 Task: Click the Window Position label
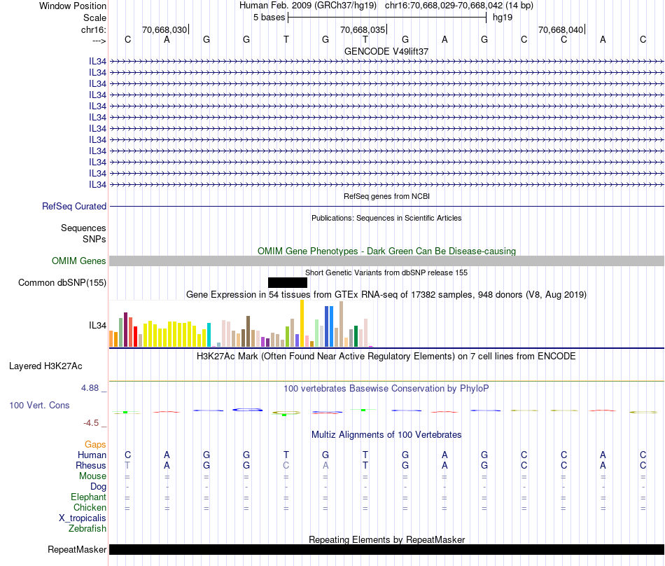pos(73,6)
